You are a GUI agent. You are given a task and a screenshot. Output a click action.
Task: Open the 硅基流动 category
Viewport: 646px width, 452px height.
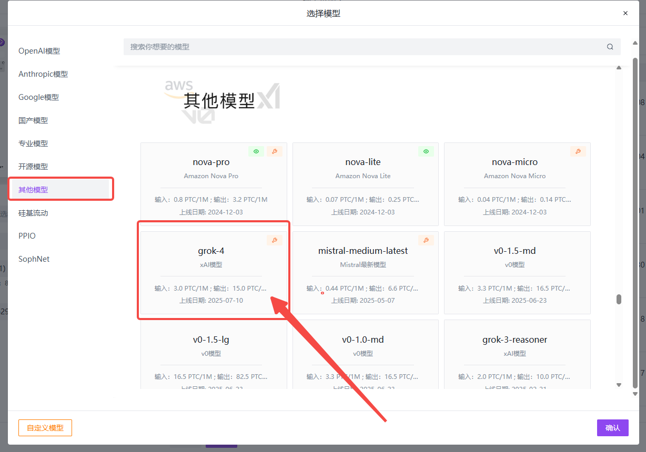pos(33,213)
